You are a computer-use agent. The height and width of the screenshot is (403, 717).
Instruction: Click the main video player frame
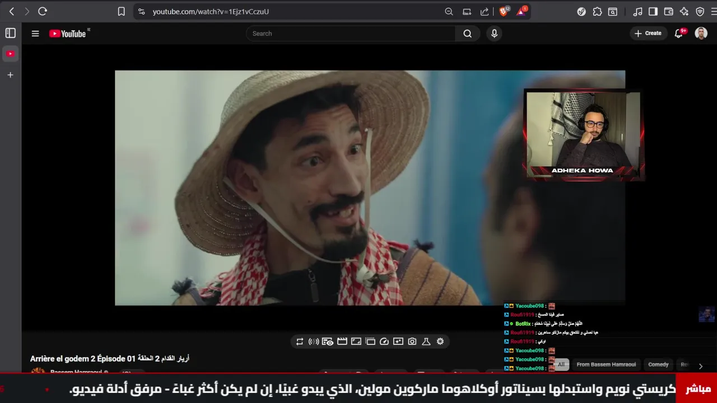(370, 188)
